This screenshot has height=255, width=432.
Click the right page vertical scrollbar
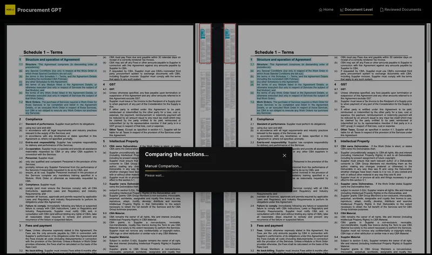428,43
